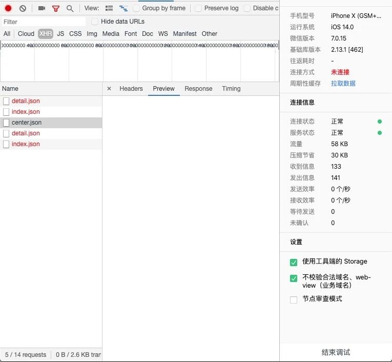Click the 5 / 14 requests status text
This screenshot has width=392, height=362.
pos(26,355)
